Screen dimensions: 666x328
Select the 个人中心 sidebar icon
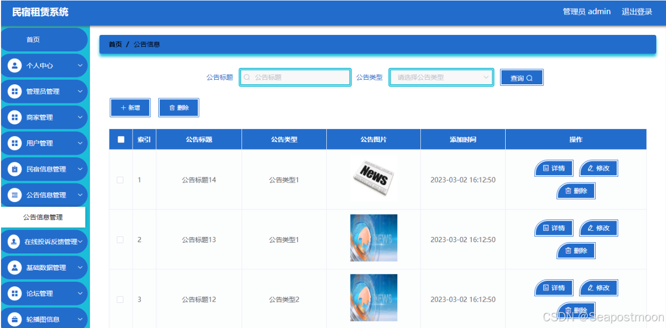(x=13, y=65)
